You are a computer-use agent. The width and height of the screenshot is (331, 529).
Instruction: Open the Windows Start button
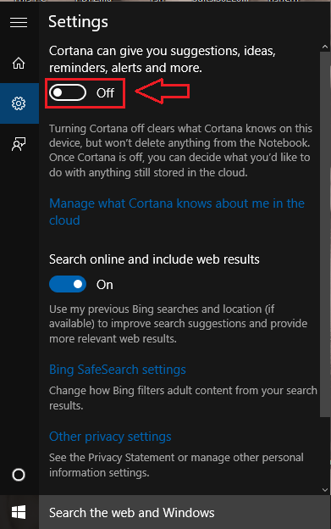coord(19,512)
